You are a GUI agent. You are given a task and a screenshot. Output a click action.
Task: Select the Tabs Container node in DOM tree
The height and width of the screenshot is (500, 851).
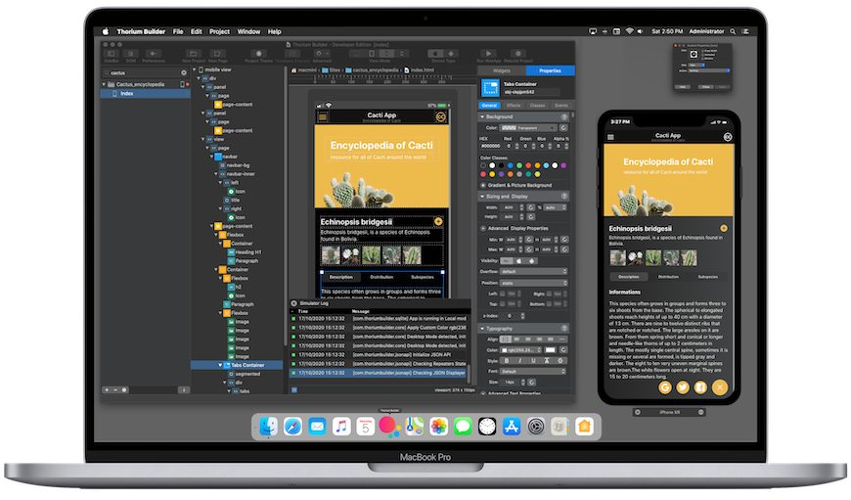pyautogui.click(x=237, y=365)
